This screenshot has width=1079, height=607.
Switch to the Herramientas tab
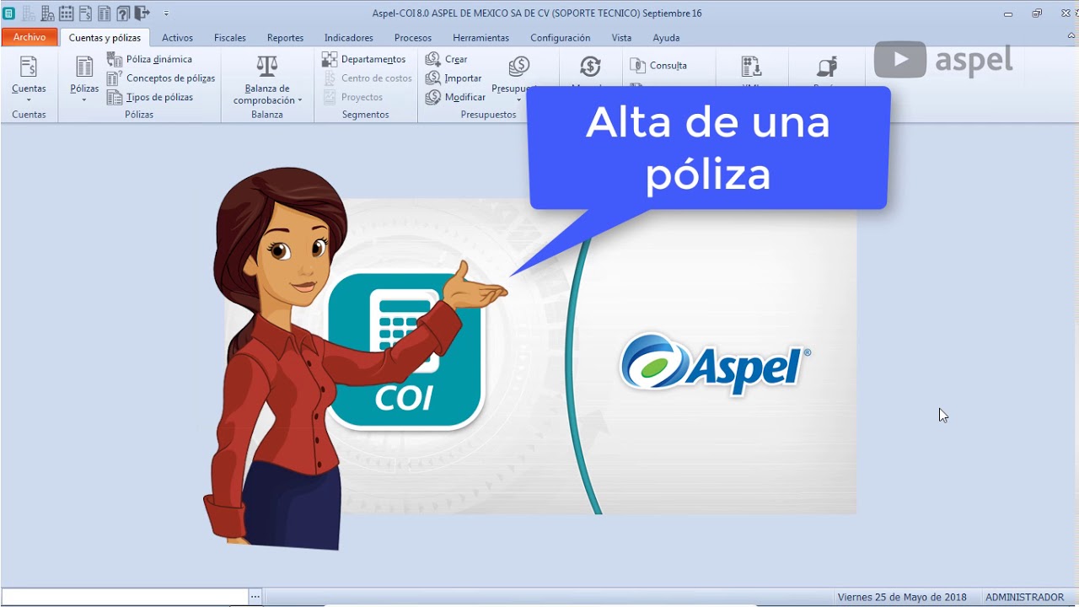point(480,38)
